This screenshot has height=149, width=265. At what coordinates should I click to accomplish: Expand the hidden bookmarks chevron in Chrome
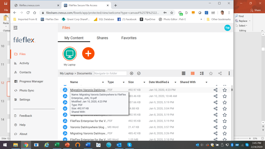click(x=201, y=19)
